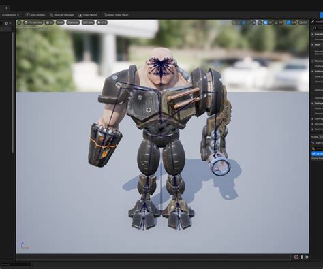The width and height of the screenshot is (323, 269).
Task: Click the Make Static Mesh button
Action: (116, 15)
